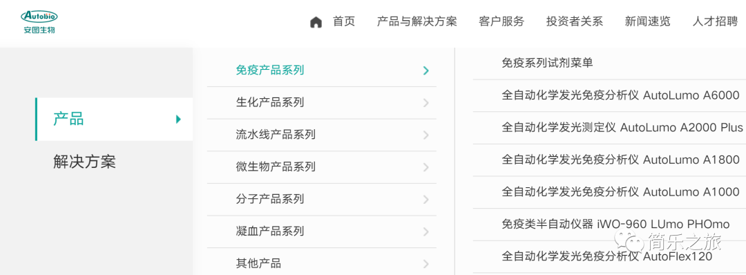Click the chevron beside 其他产品

(425, 264)
